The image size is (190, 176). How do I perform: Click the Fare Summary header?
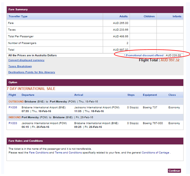[95, 10]
